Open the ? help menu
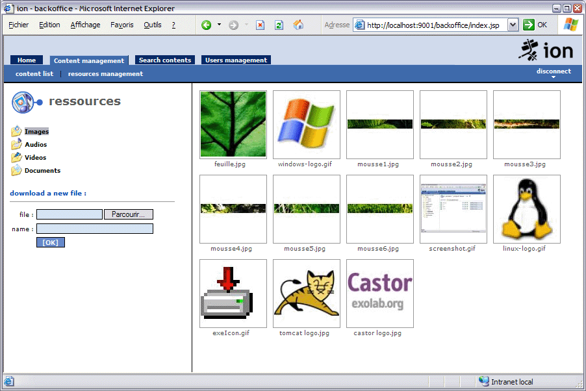The height and width of the screenshot is (391, 586). coord(173,25)
